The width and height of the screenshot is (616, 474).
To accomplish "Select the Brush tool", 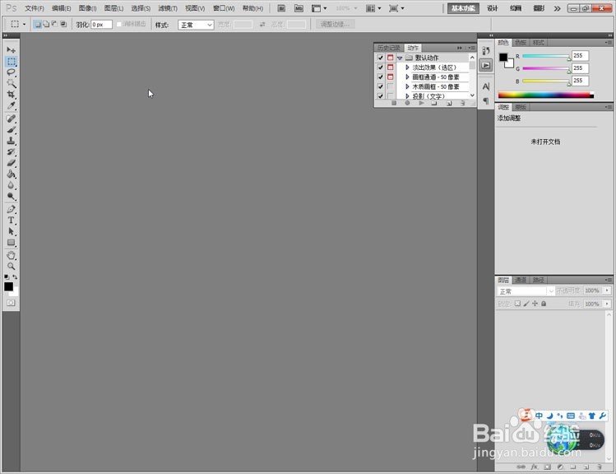I will click(x=11, y=129).
